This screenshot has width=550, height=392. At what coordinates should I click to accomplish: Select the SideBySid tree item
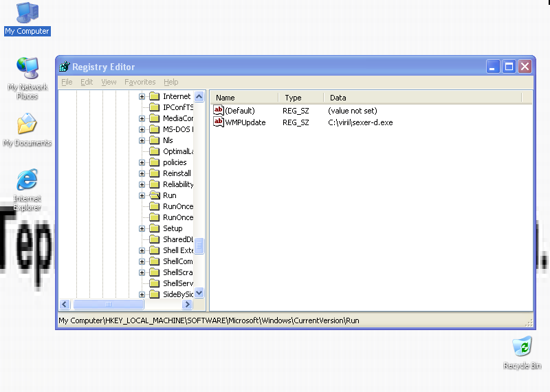(178, 294)
